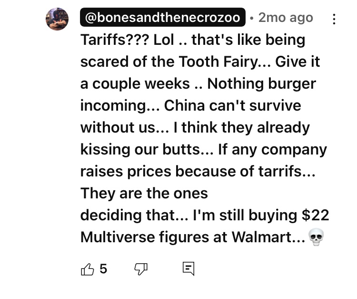Click the line 'They are the ones'

[x=144, y=194]
